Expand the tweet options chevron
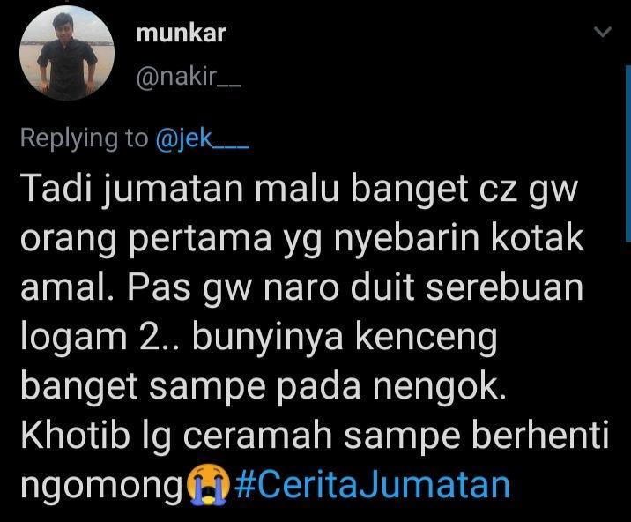 click(603, 32)
